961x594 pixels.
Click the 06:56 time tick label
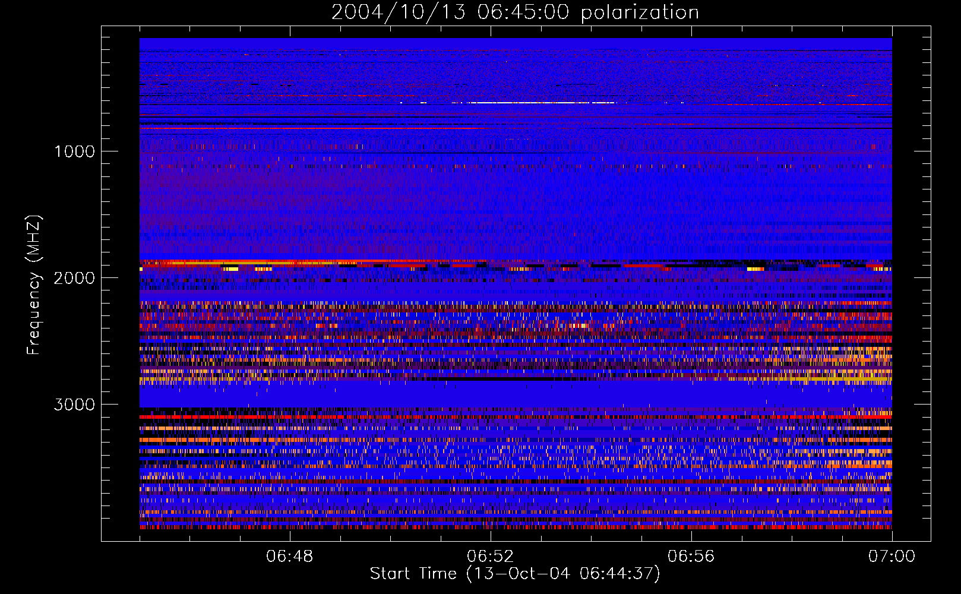[x=691, y=557]
